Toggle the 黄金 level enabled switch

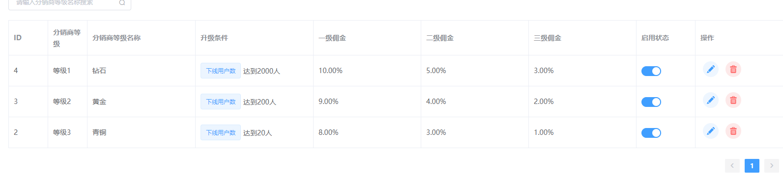(x=651, y=102)
